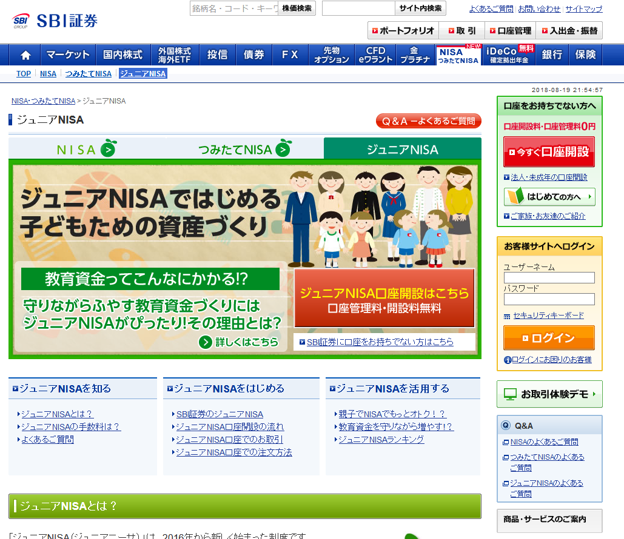
Task: Click the Q&A magnifier icon in sidebar
Action: (505, 425)
